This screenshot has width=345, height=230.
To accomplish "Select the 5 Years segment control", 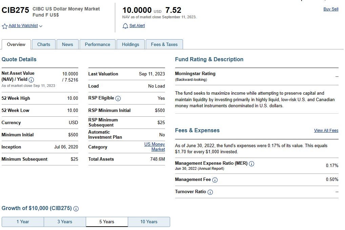I will click(106, 222).
